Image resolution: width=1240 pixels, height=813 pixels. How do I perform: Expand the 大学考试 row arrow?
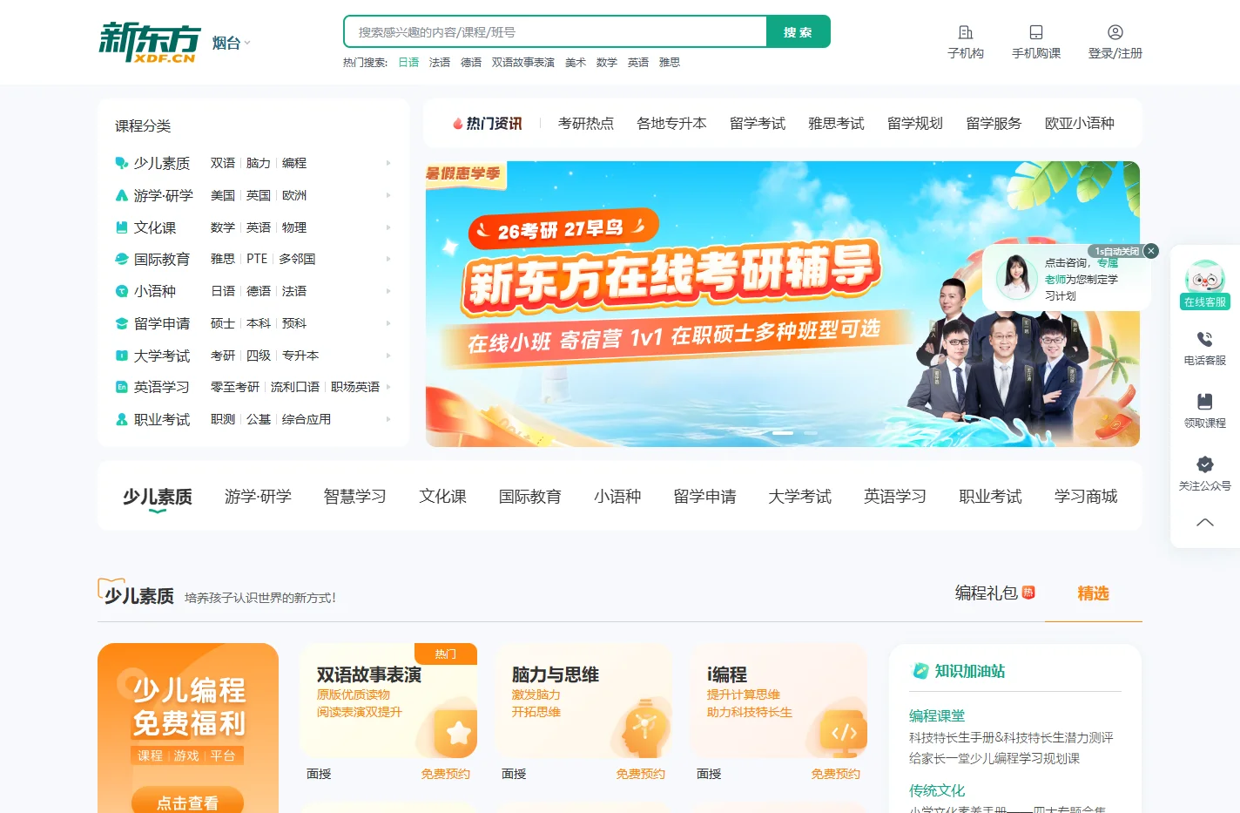(388, 356)
